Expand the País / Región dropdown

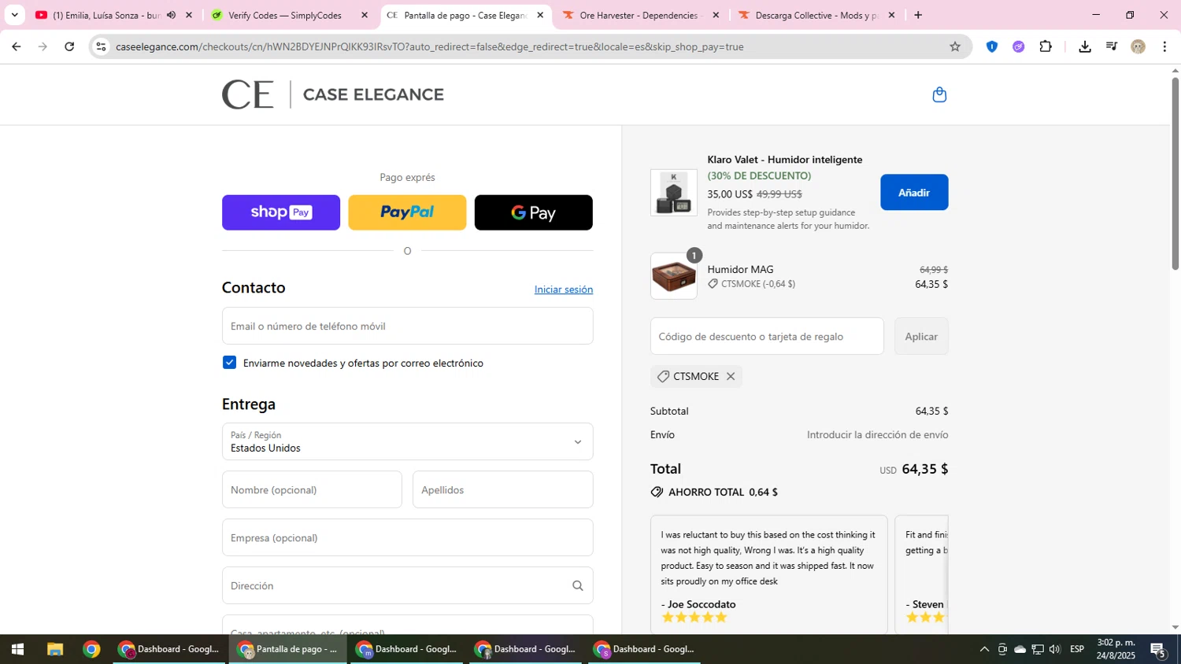407,441
